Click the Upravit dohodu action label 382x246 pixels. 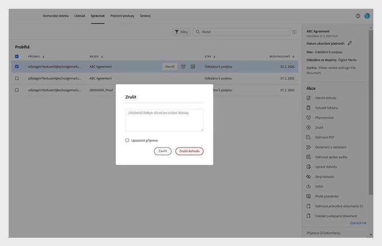[x=326, y=167]
